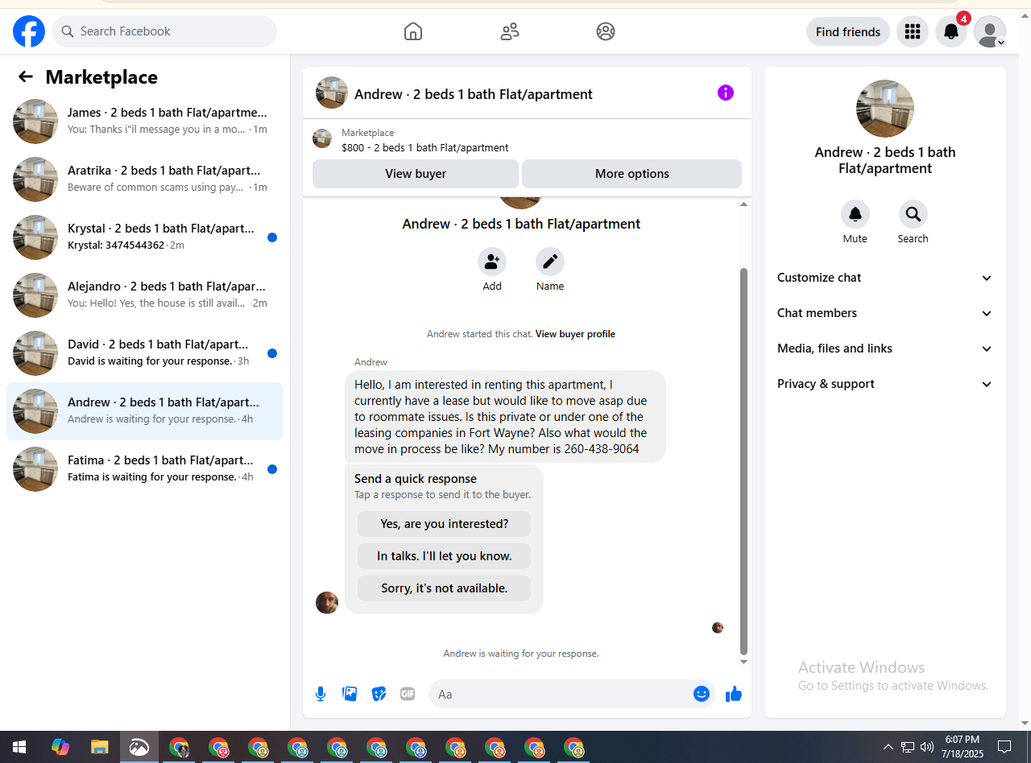Open the Alejandro conversation

pyautogui.click(x=145, y=295)
